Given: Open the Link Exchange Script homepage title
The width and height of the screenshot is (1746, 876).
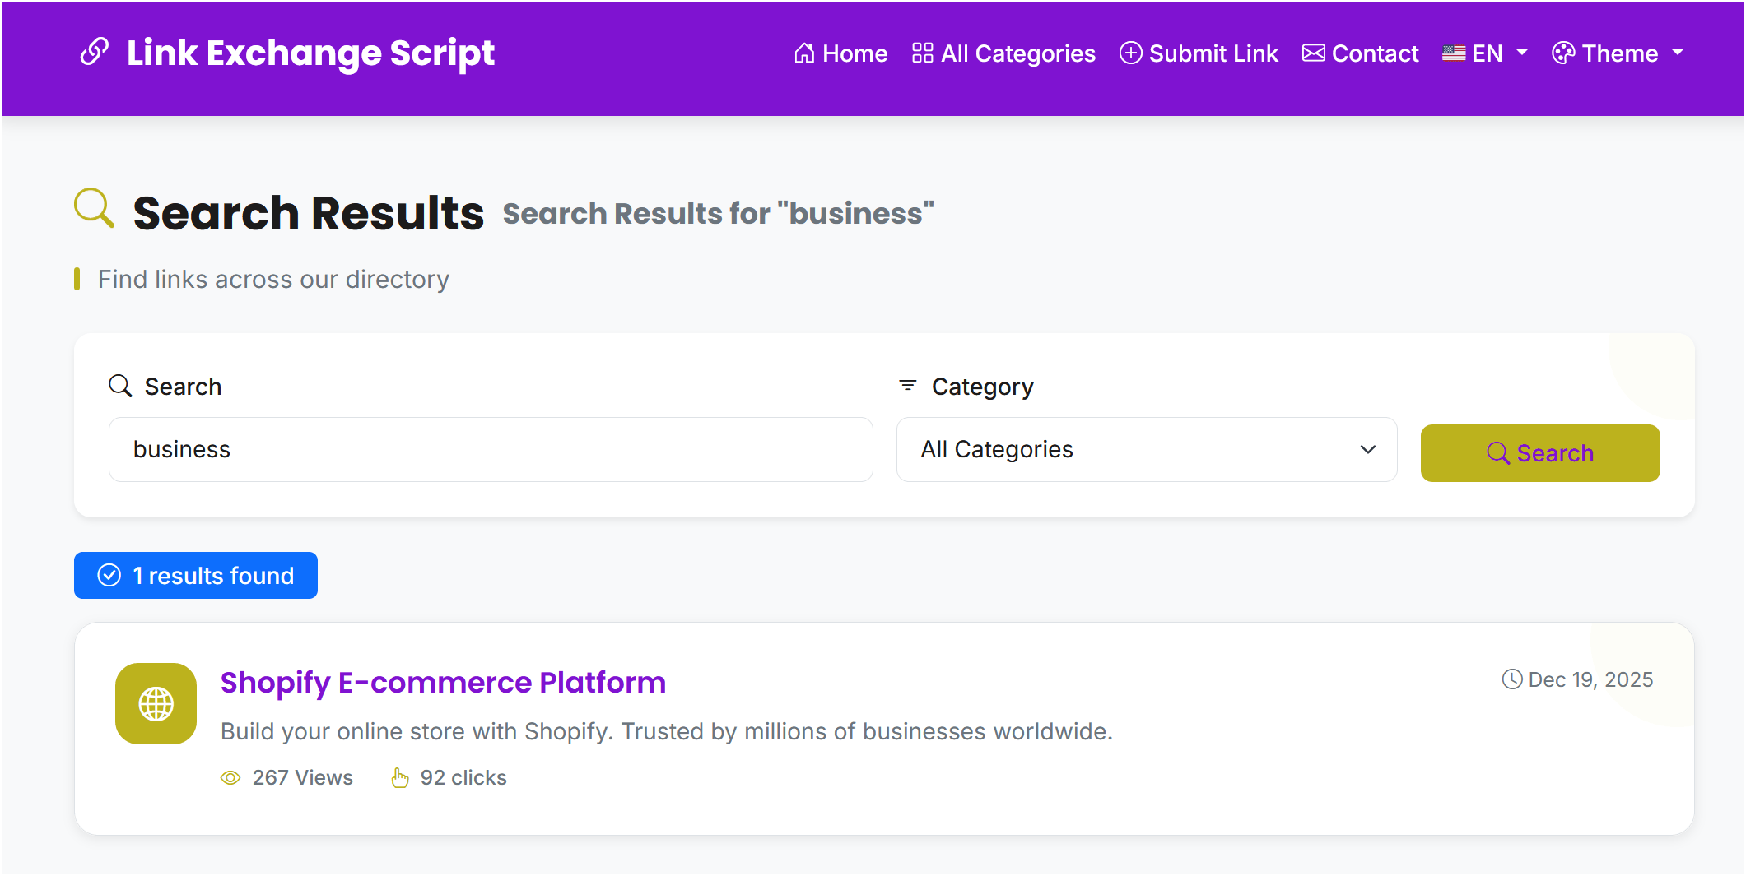Looking at the screenshot, I should [310, 53].
